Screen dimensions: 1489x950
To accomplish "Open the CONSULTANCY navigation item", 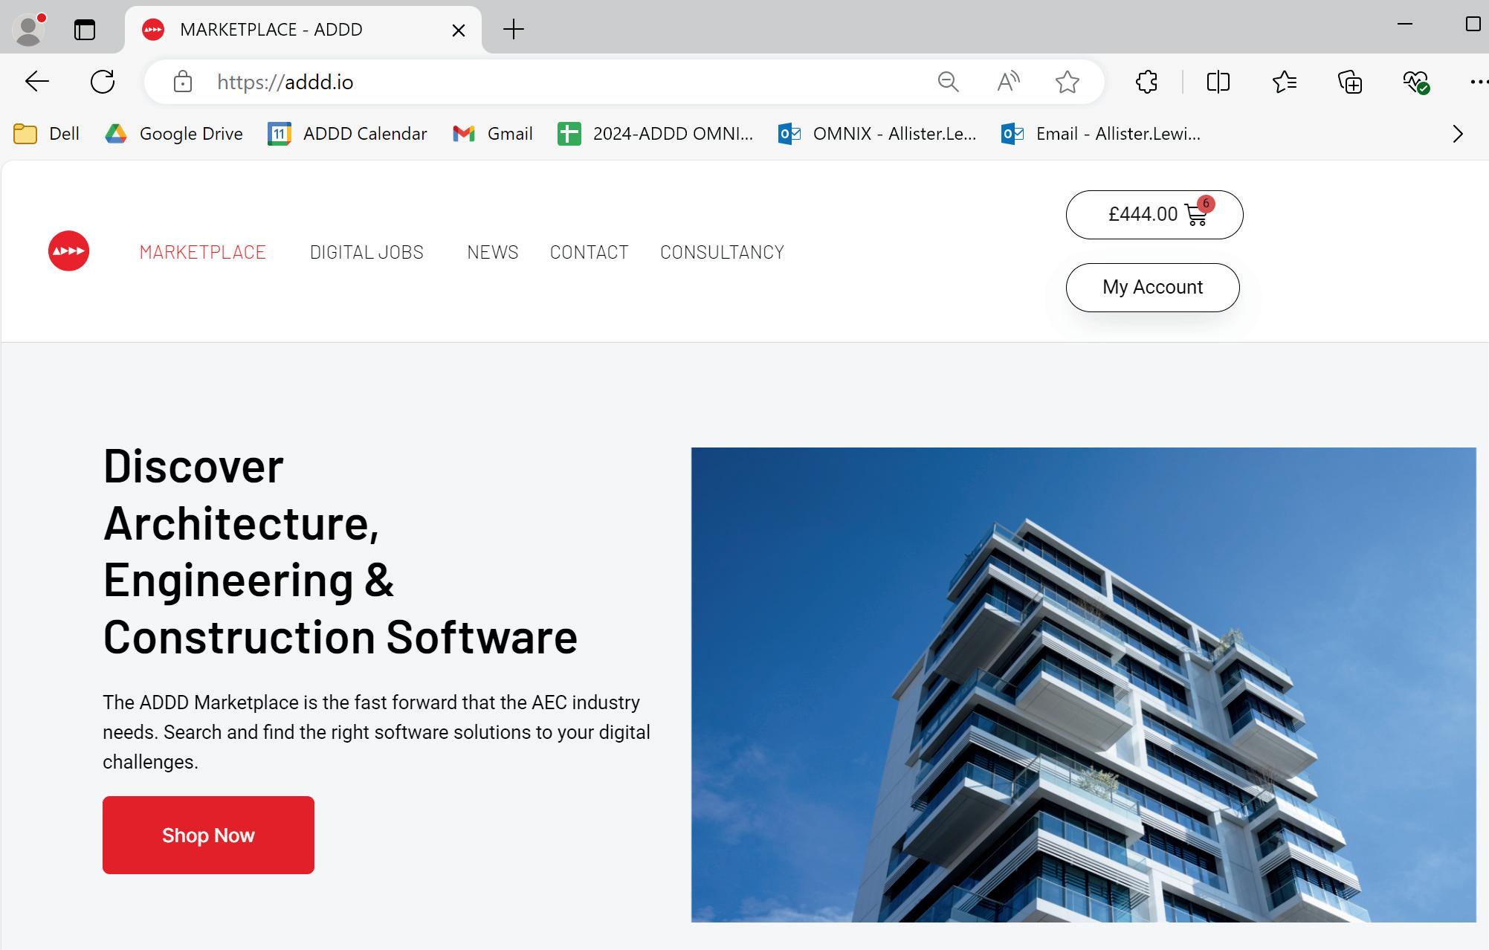I will tap(722, 253).
